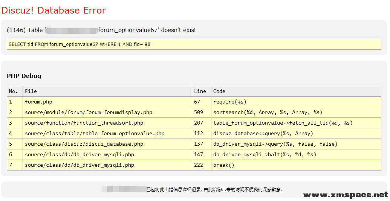The height and width of the screenshot is (201, 390).
Task: Select the "(1146) Table ... doesn't exist" message
Action: 101,30
